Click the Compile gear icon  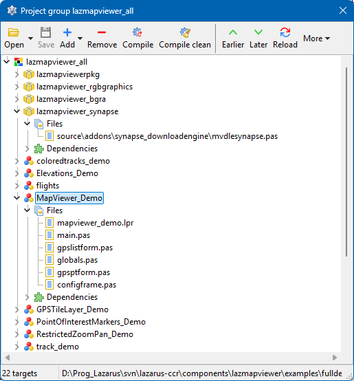click(137, 32)
